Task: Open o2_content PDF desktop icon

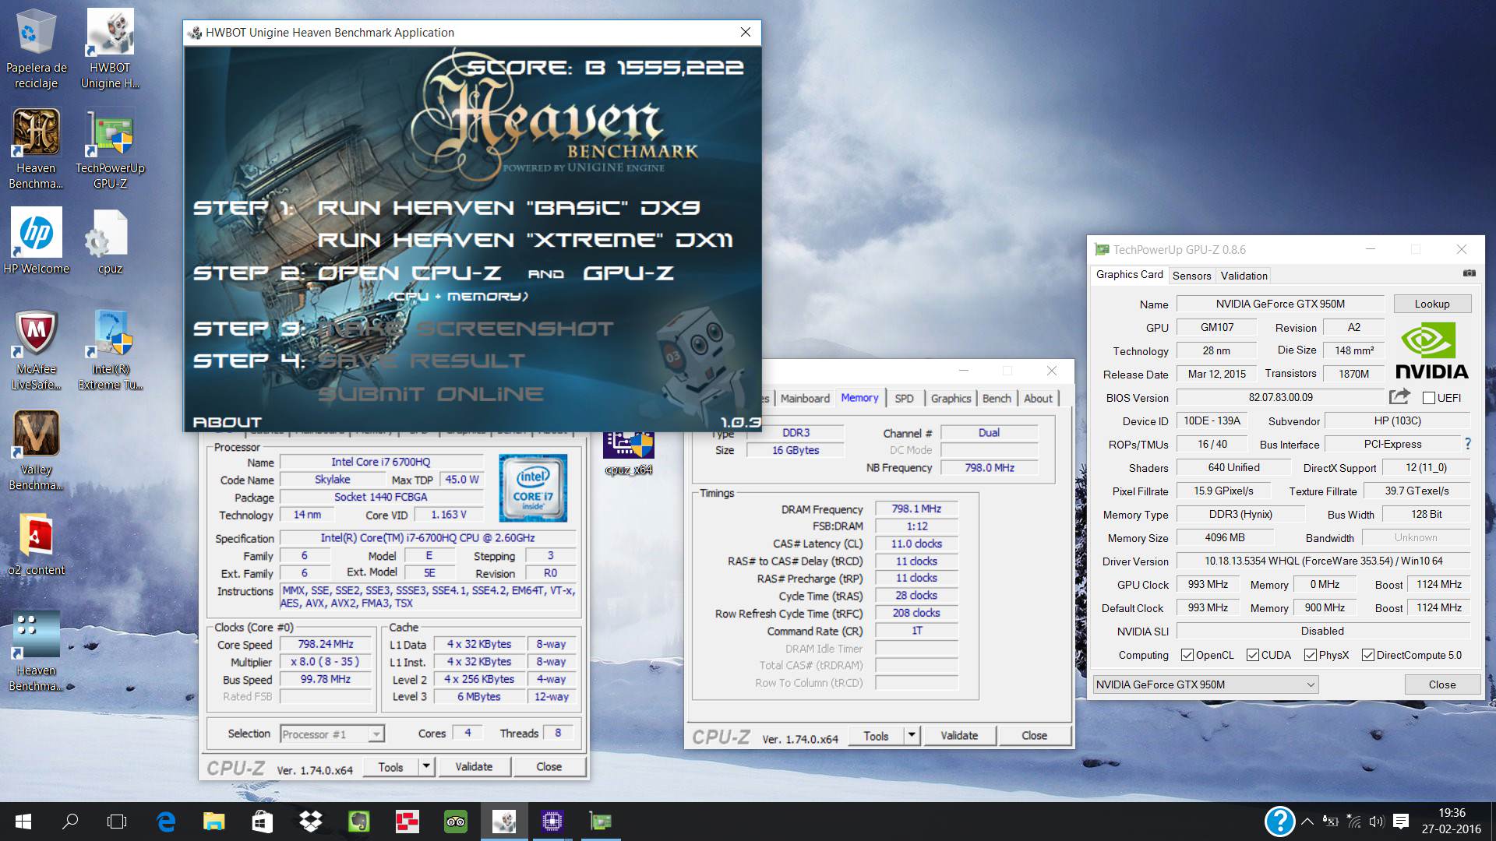Action: pos(36,544)
